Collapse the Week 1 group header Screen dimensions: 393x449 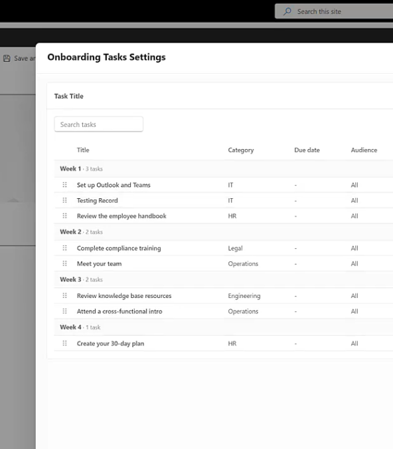224,169
